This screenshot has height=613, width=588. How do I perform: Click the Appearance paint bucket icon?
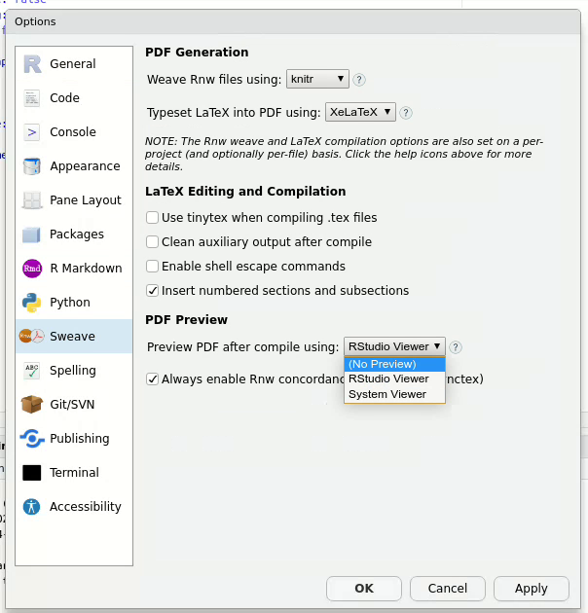[x=32, y=166]
